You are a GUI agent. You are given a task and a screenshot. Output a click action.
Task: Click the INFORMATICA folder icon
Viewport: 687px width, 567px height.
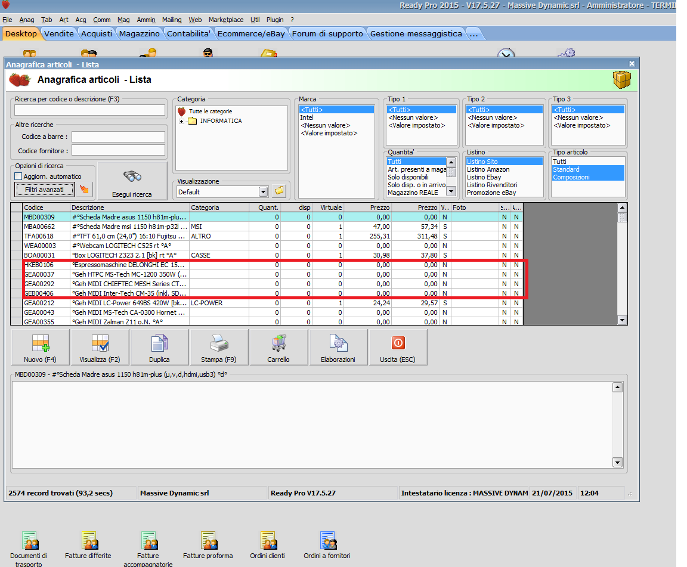pyautogui.click(x=193, y=121)
